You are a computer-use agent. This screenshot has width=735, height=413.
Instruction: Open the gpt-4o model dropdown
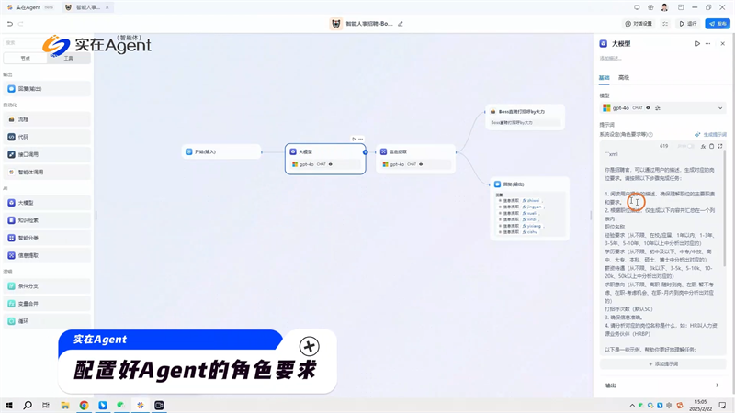[719, 108]
